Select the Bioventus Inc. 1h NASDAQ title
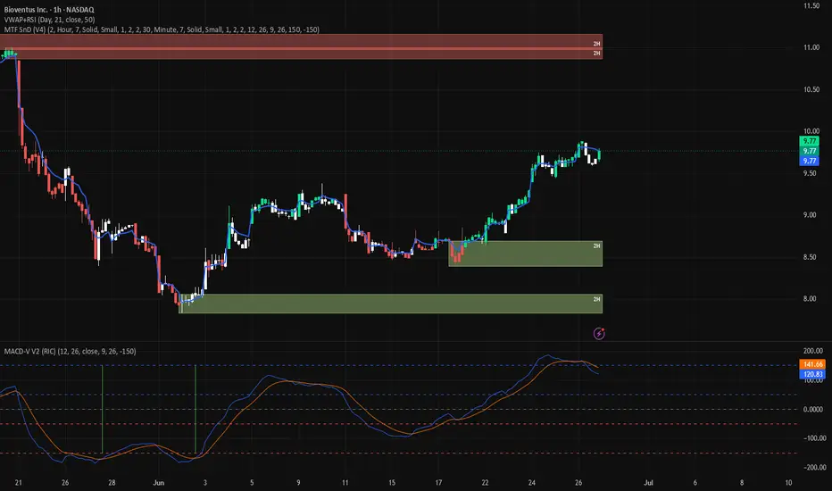This screenshot has height=491, width=832. [49, 10]
